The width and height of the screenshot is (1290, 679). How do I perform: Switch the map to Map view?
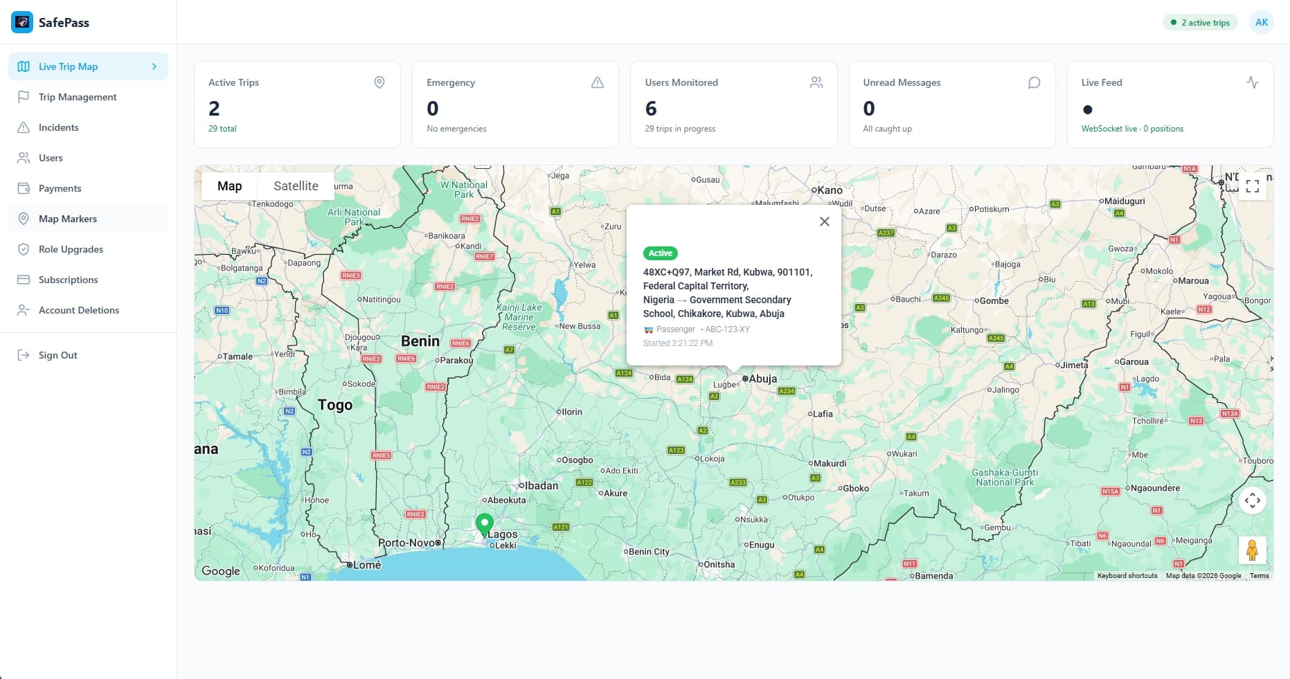click(x=229, y=186)
